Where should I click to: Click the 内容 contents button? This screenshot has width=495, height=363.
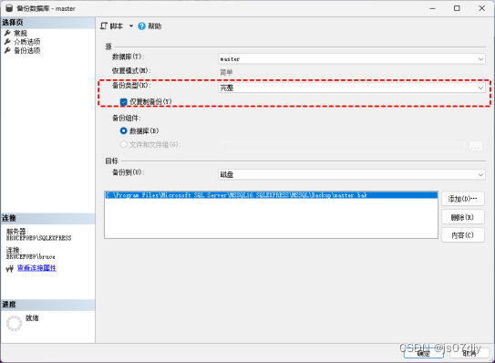pyautogui.click(x=463, y=235)
